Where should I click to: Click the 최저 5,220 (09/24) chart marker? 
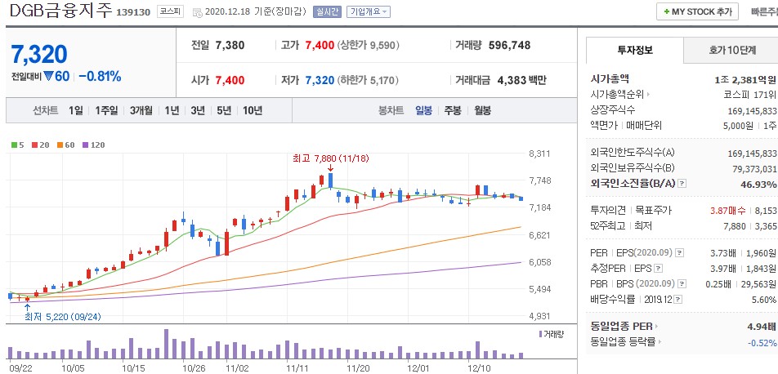(x=62, y=317)
